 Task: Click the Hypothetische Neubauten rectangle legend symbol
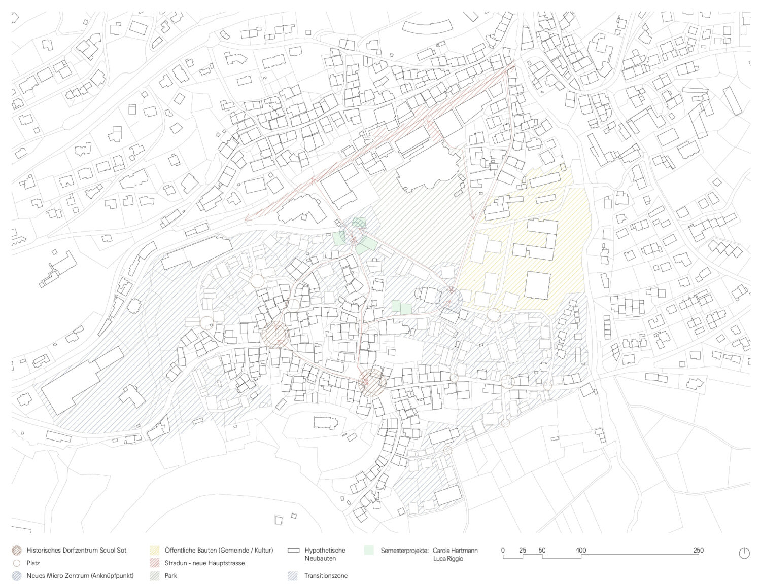coord(293,550)
